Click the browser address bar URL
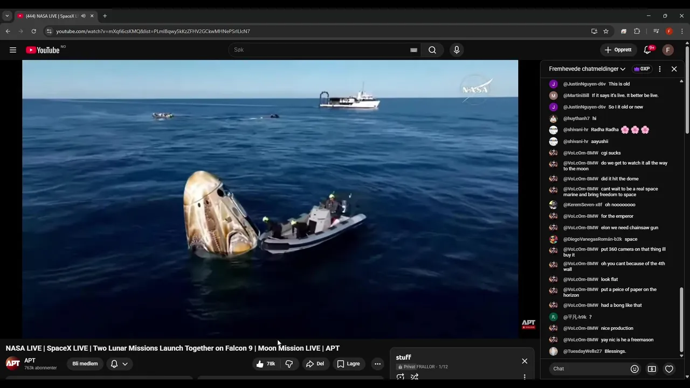Screen dimensions: 690x388 pyautogui.click(x=153, y=31)
